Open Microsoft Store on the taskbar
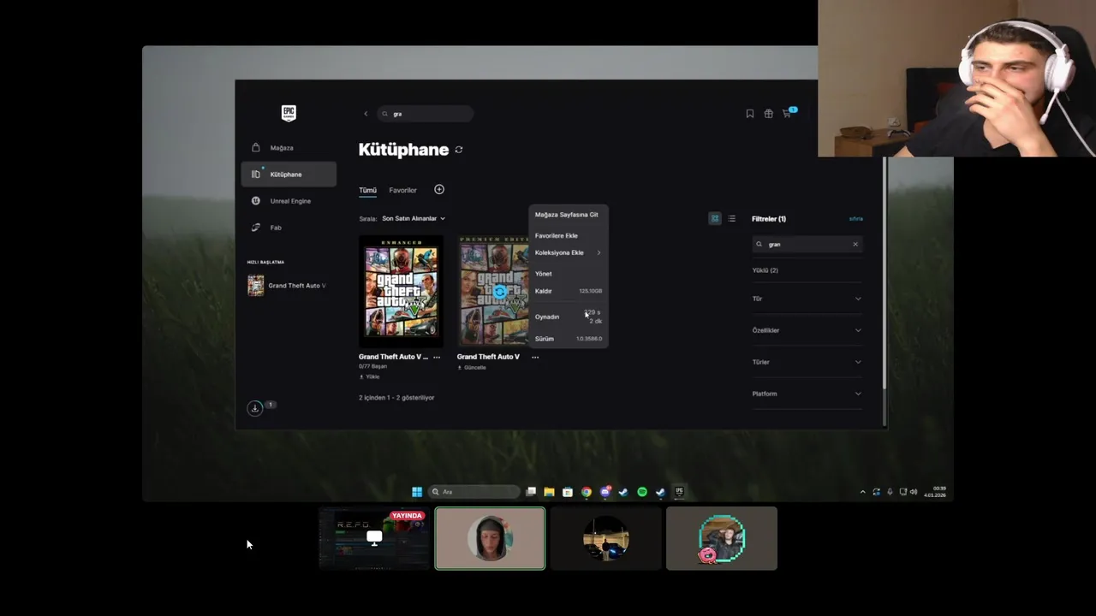The width and height of the screenshot is (1096, 616). click(568, 492)
